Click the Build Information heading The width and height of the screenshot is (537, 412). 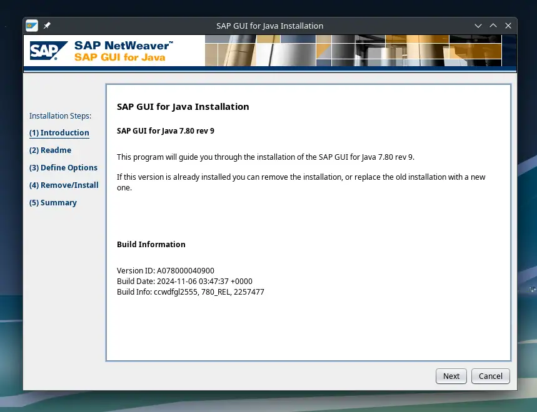151,244
